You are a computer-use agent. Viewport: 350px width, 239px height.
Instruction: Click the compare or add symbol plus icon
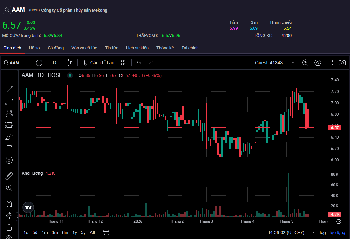tap(39, 63)
